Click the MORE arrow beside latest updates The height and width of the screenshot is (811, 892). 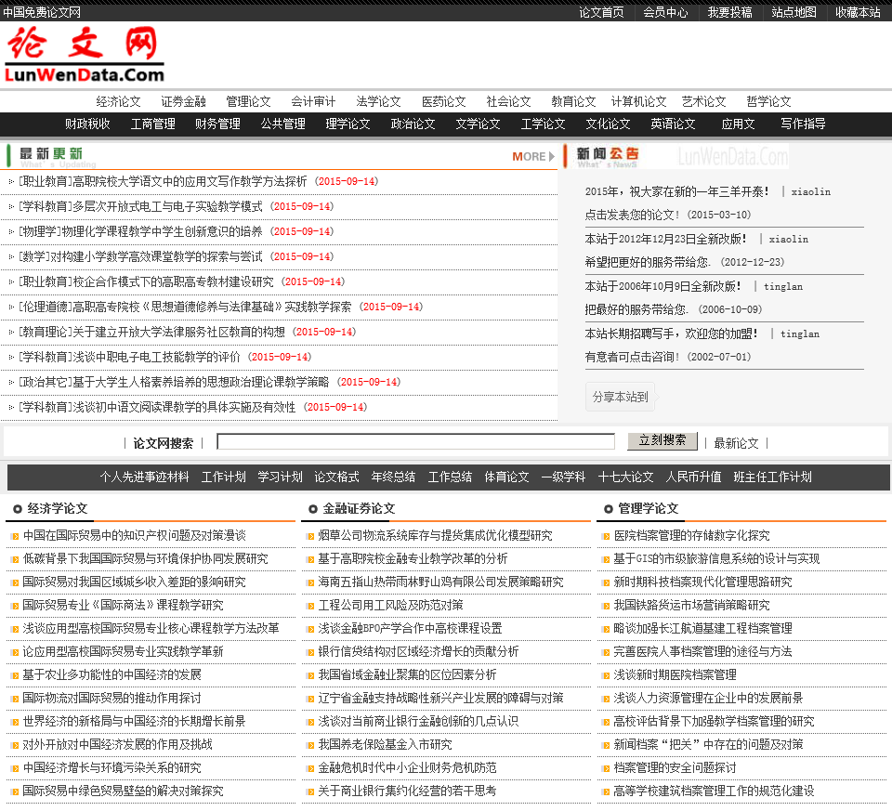(533, 156)
